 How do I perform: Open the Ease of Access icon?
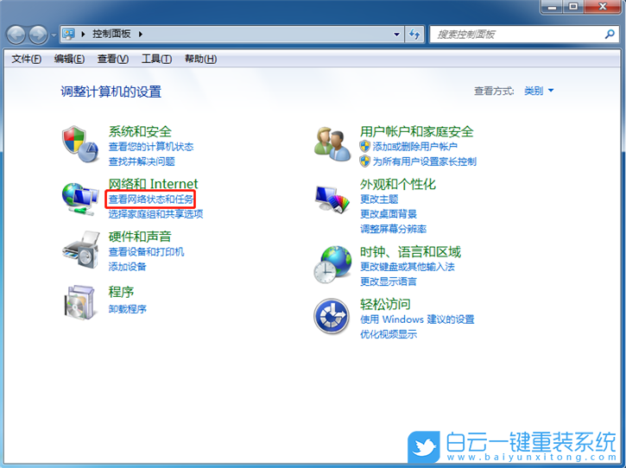(332, 317)
